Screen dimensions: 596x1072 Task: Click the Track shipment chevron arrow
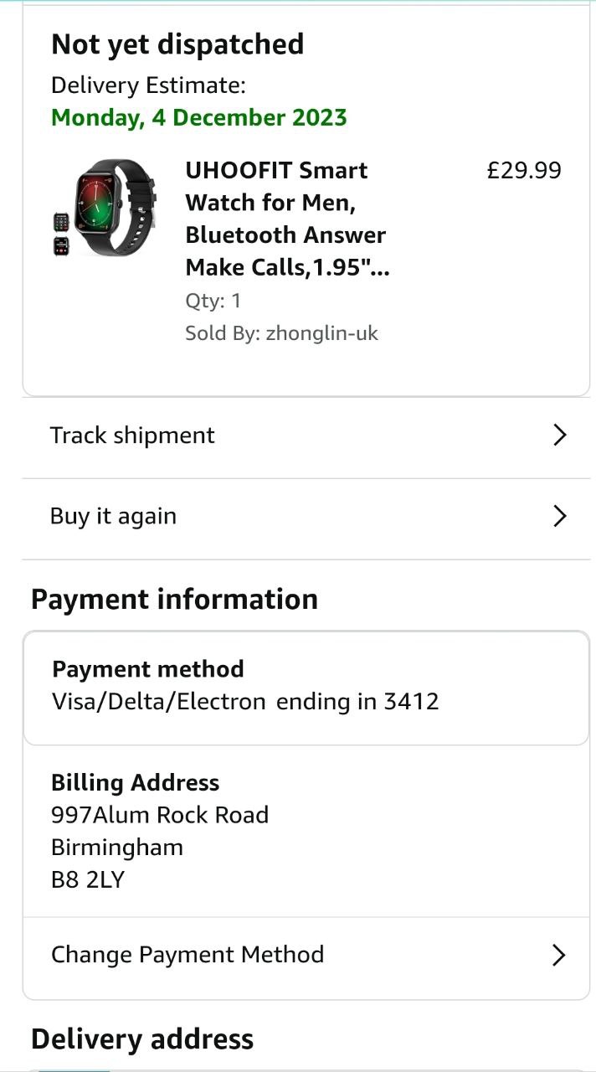pyautogui.click(x=560, y=435)
